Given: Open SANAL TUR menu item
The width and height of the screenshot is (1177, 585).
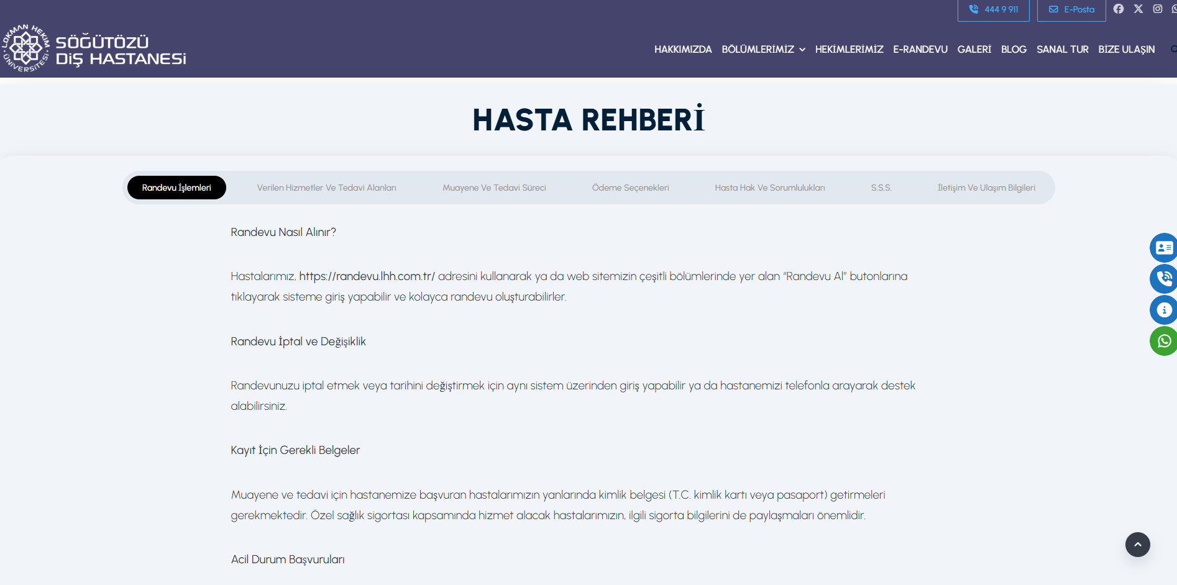Looking at the screenshot, I should pos(1062,50).
